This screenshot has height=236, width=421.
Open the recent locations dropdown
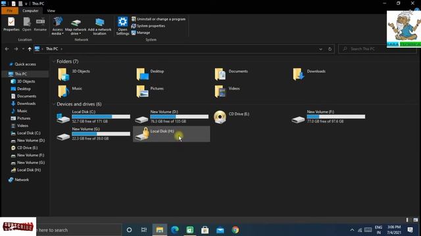point(23,49)
